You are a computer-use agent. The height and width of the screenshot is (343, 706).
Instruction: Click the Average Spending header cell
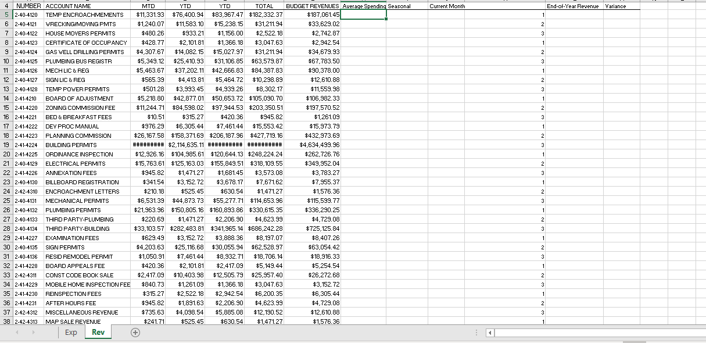coord(362,6)
